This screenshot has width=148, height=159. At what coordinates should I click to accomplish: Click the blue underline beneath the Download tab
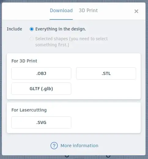(x=61, y=19)
